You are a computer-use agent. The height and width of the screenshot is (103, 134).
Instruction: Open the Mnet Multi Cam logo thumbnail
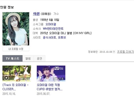coord(59,68)
